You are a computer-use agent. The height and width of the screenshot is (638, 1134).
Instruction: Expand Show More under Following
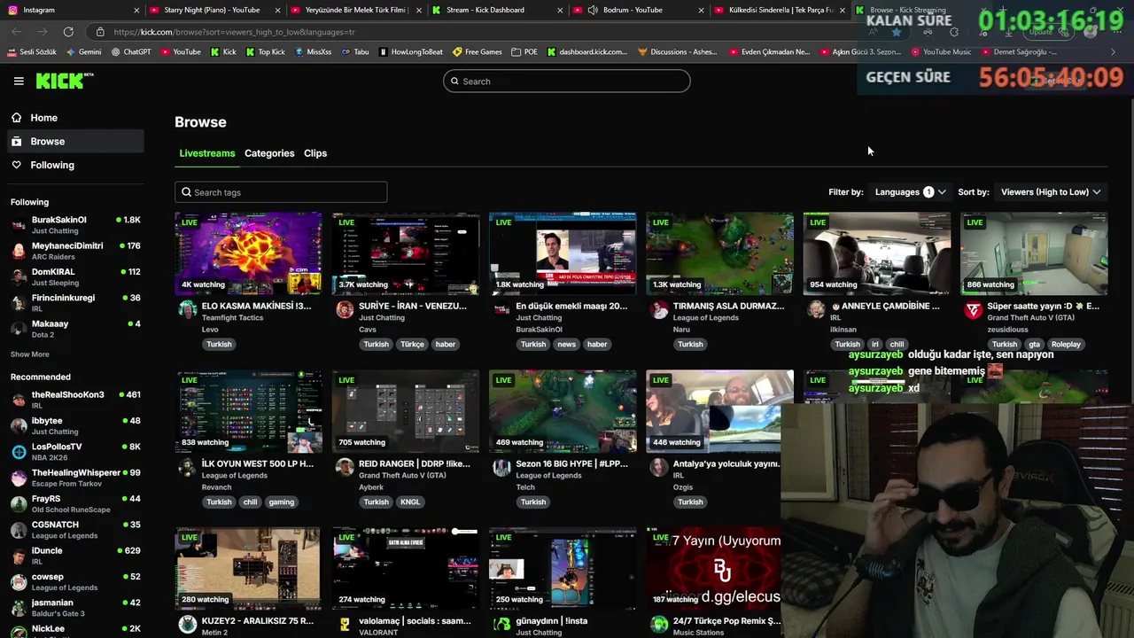pos(30,354)
